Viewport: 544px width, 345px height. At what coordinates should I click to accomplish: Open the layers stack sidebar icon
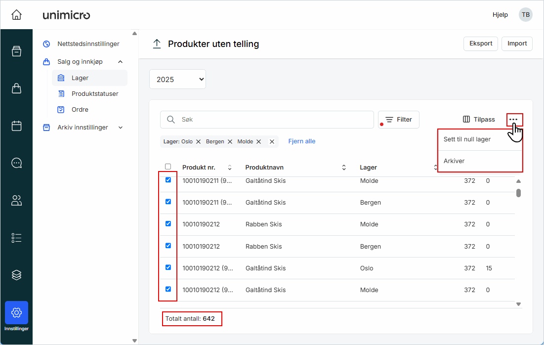coord(16,275)
